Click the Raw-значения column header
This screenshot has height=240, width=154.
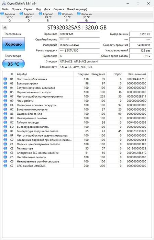(x=135, y=74)
